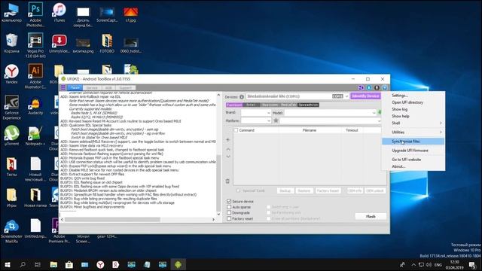Click the Backup button

click(285, 190)
